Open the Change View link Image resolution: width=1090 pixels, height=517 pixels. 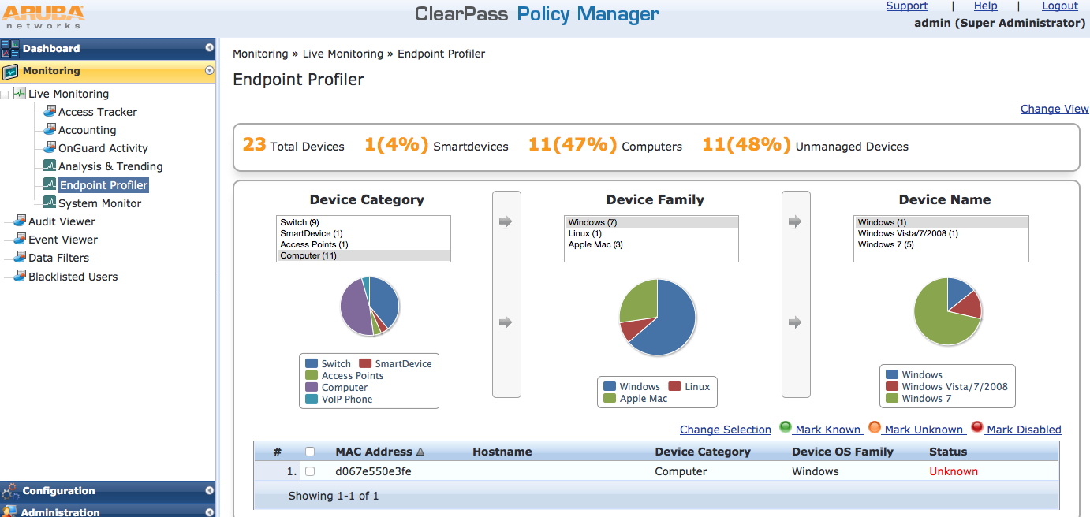tap(1054, 109)
